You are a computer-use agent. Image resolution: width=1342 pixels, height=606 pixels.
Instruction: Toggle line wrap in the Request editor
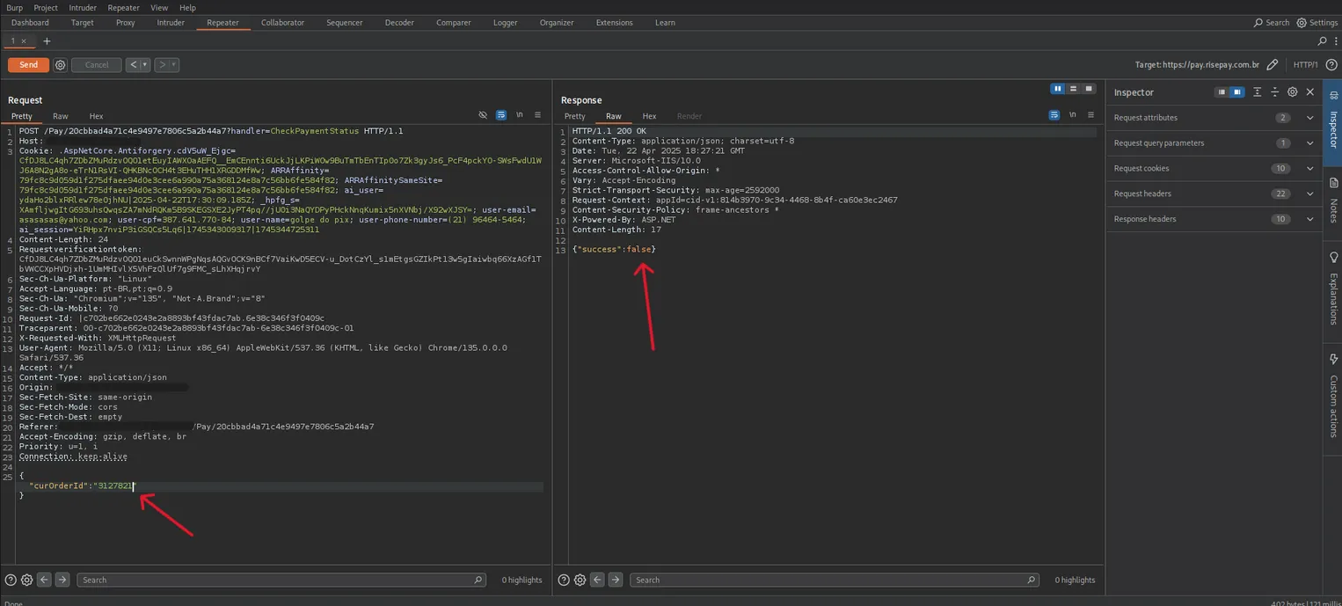501,115
